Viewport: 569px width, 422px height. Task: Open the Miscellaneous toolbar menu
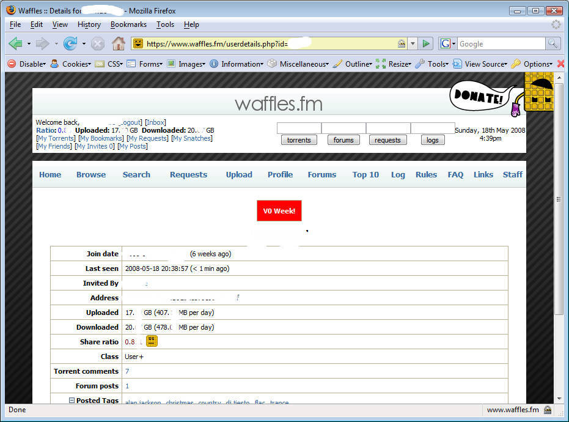(298, 64)
